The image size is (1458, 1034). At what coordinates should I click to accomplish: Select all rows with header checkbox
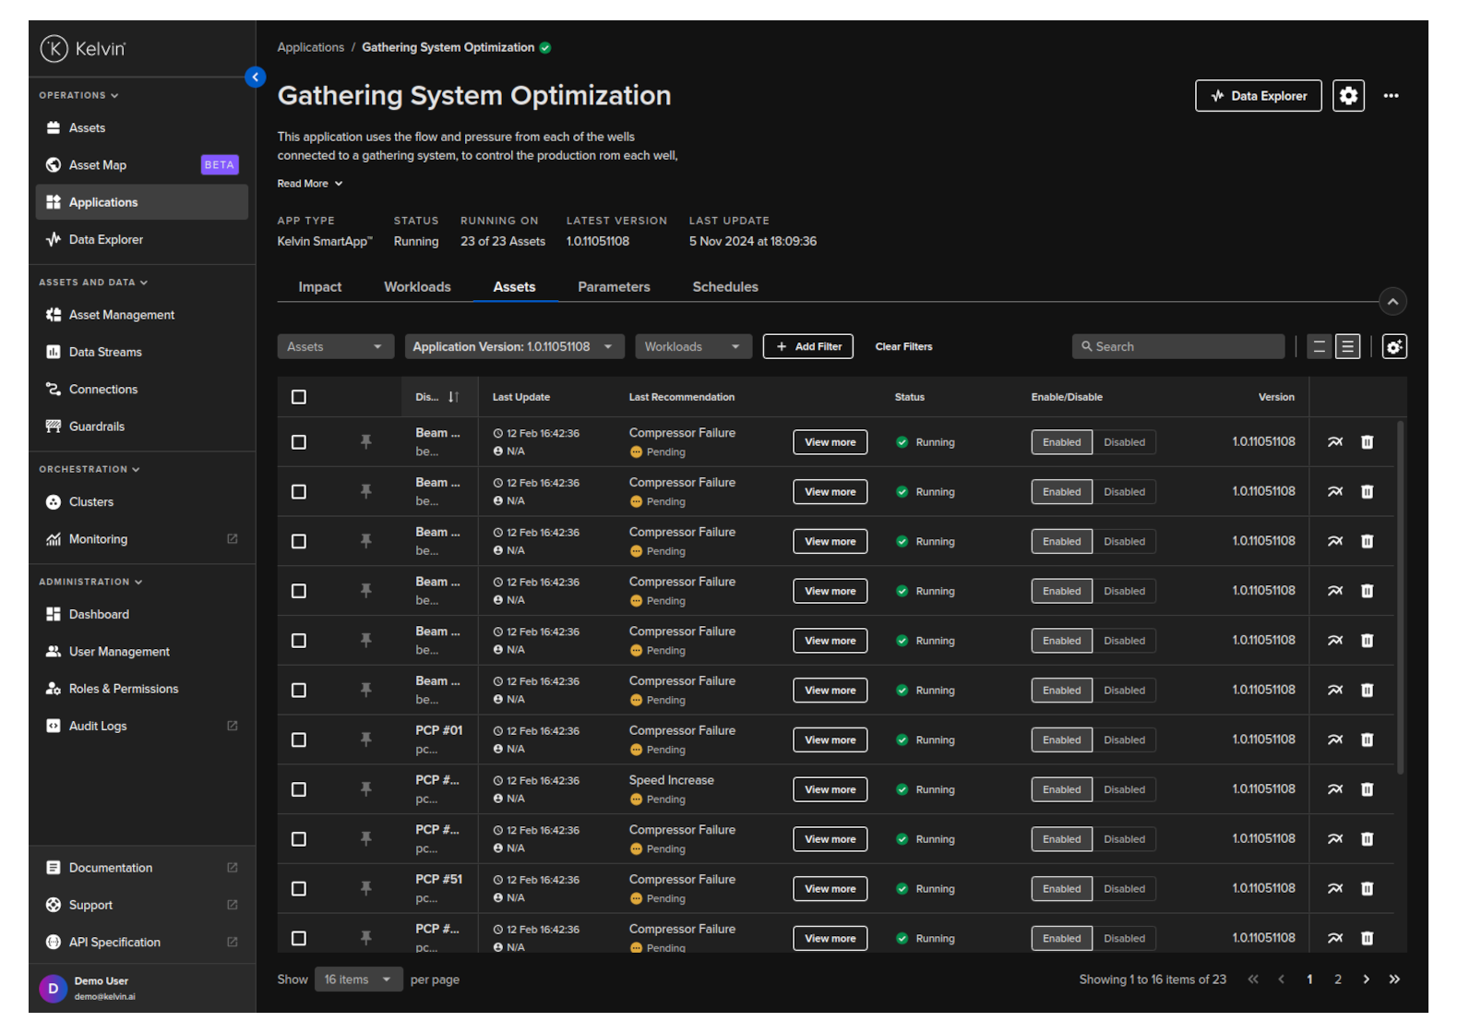click(299, 397)
